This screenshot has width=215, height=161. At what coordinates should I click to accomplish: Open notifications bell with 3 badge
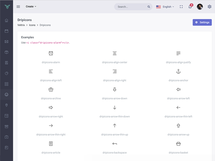(190, 6)
